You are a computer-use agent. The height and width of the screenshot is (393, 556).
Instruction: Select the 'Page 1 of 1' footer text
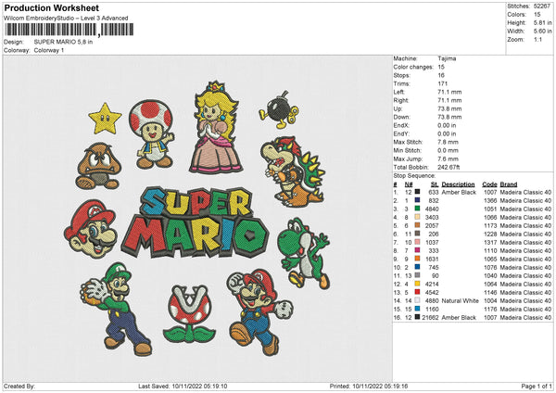coord(537,386)
